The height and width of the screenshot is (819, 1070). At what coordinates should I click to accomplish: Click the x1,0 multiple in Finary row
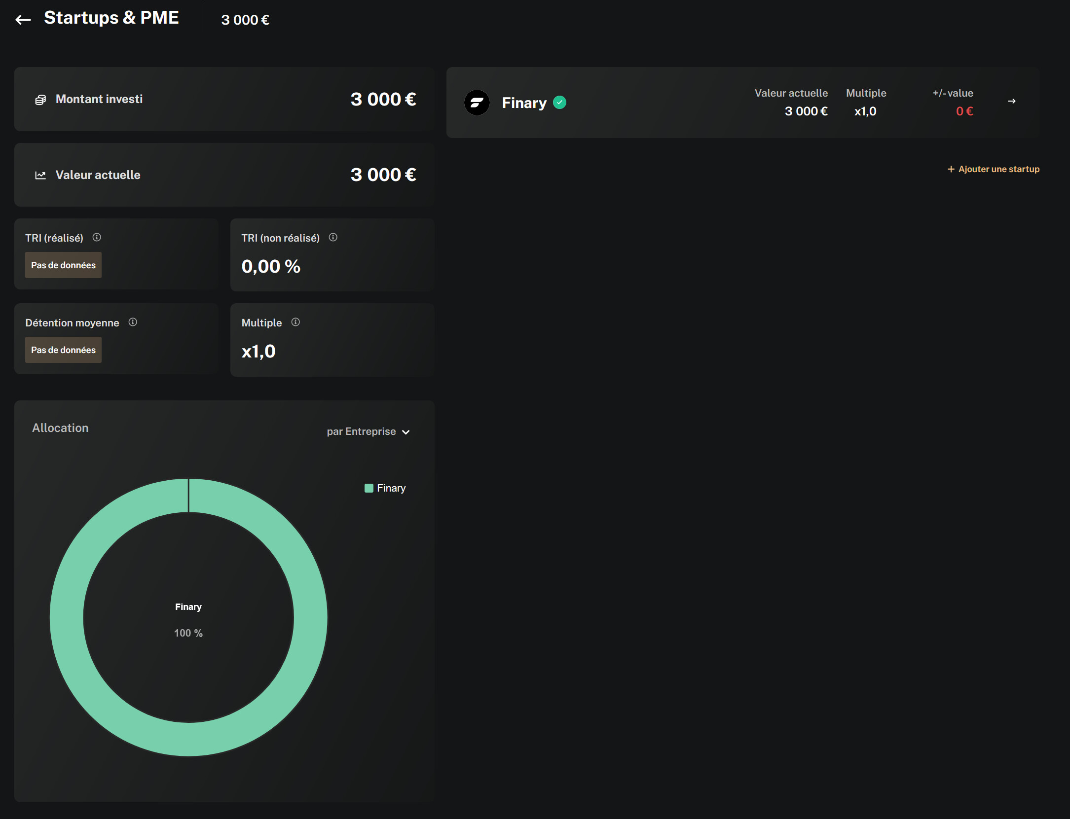(865, 111)
